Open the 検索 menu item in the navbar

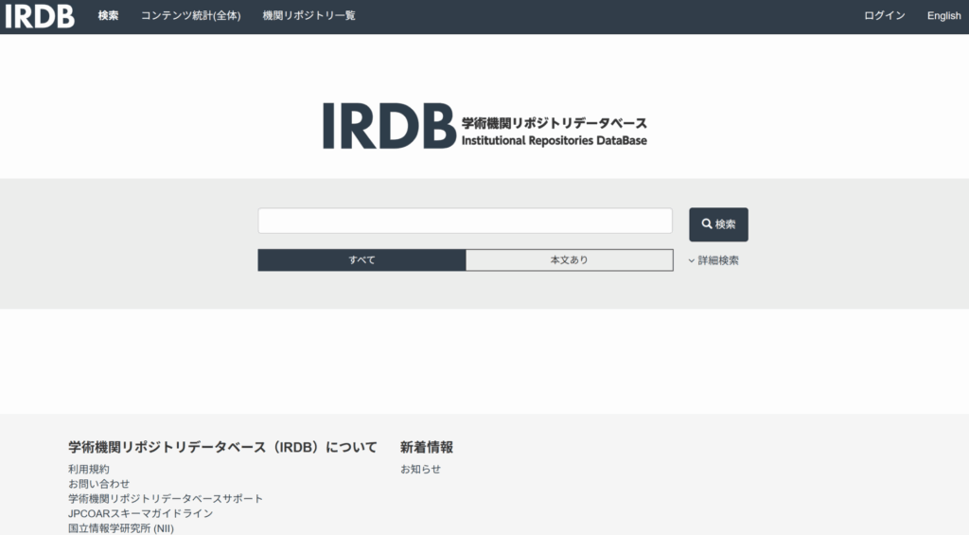(108, 15)
